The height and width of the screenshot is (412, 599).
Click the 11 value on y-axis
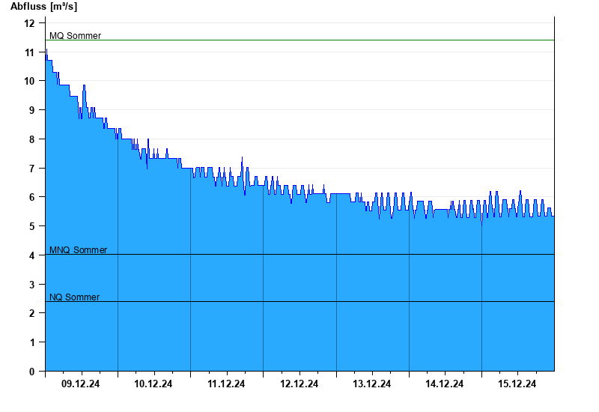(x=29, y=52)
